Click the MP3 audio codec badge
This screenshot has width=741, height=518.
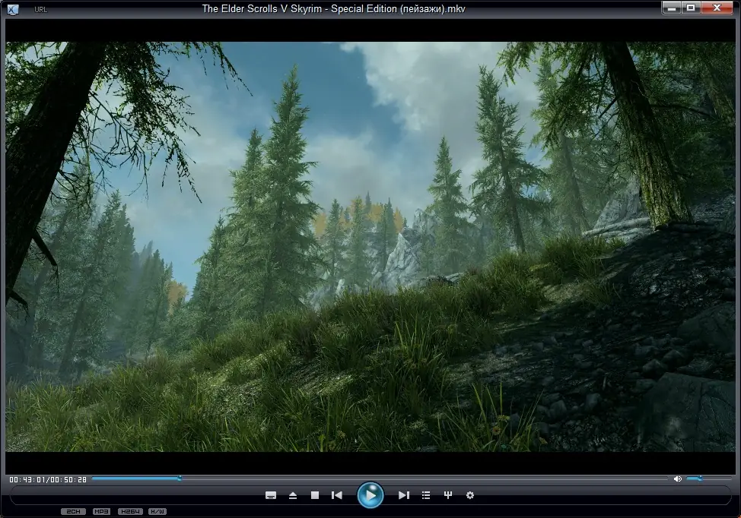[101, 511]
